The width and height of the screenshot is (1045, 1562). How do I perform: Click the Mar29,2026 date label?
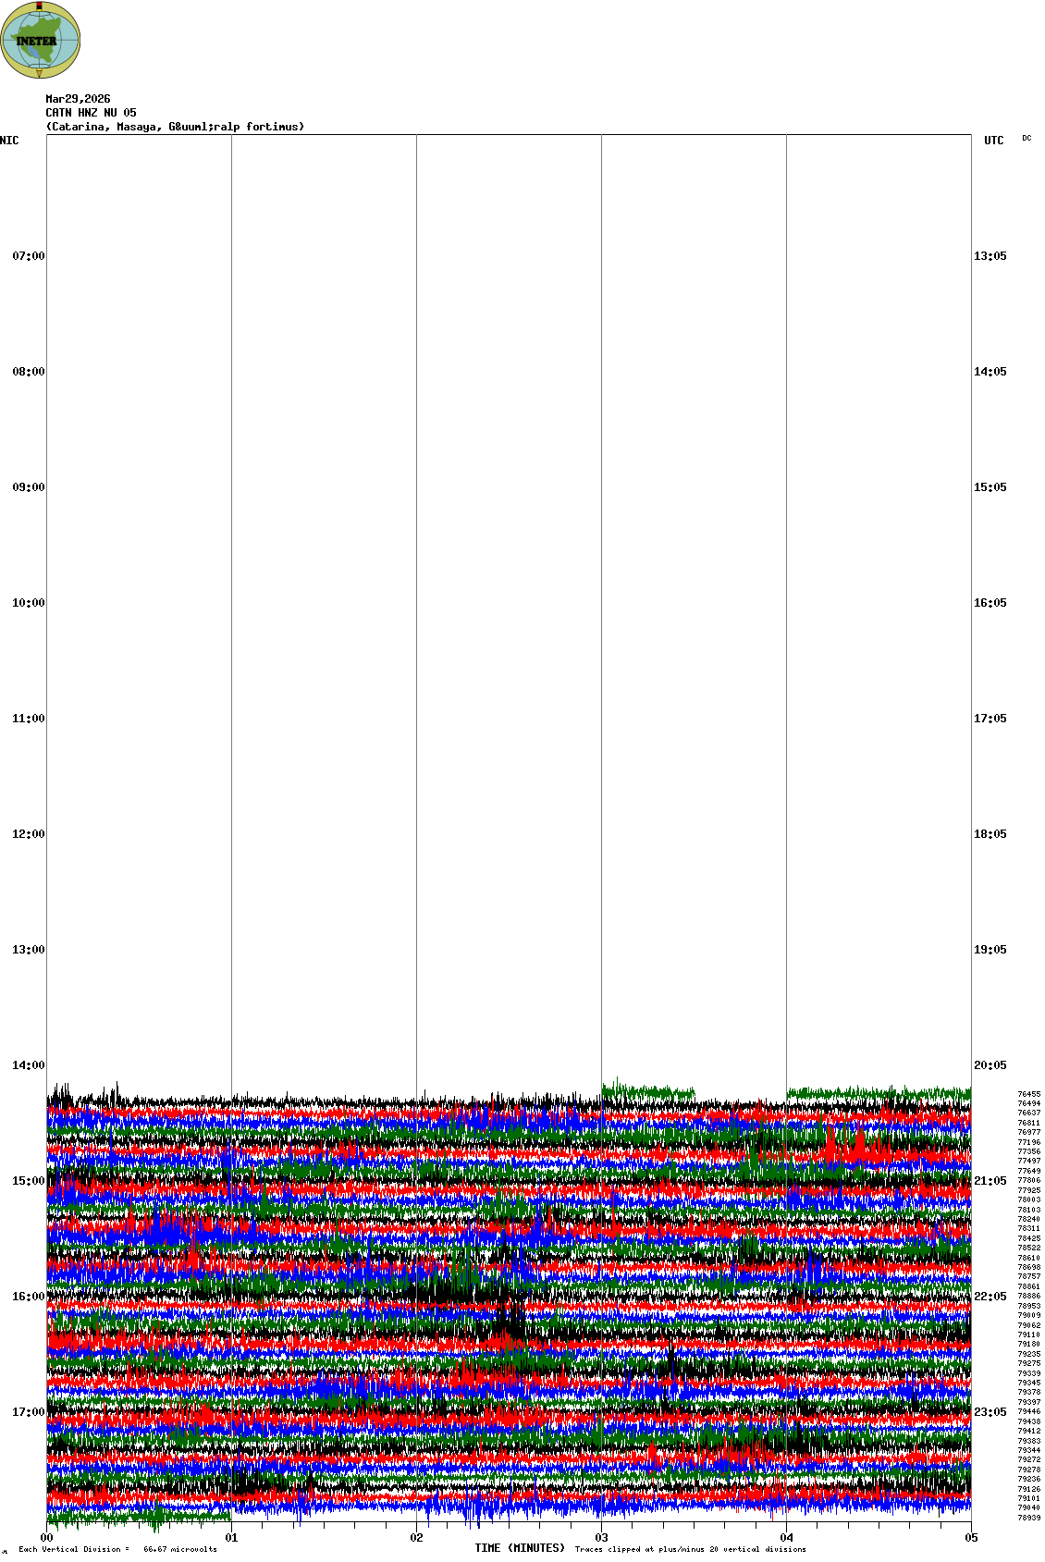[78, 99]
